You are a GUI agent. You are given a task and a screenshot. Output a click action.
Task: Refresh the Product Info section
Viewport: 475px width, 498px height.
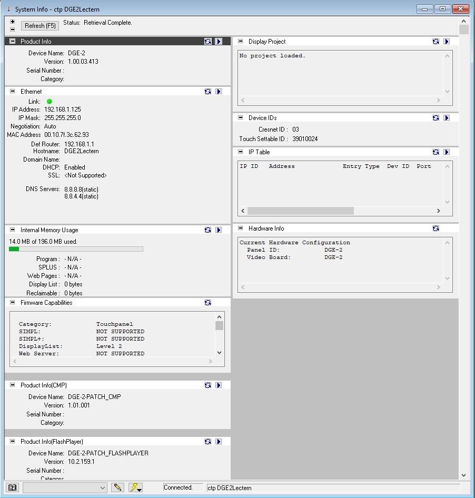point(208,41)
